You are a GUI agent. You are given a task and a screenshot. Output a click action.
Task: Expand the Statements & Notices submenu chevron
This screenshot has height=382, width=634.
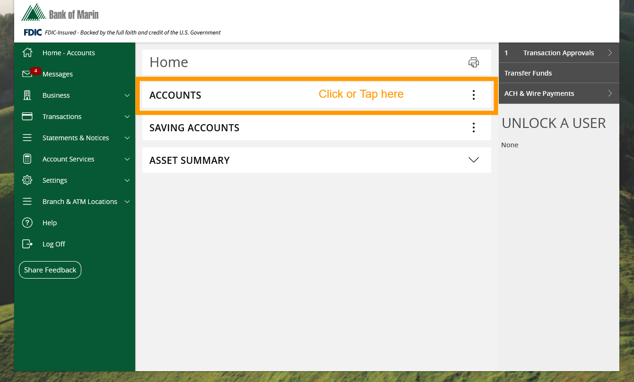pos(127,138)
